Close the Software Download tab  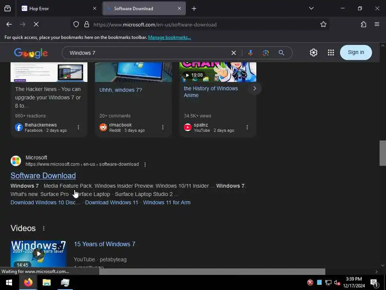coord(179,8)
